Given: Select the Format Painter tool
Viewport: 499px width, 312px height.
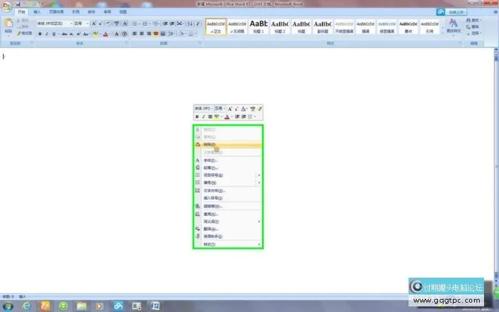Looking at the screenshot, I should click(x=25, y=33).
